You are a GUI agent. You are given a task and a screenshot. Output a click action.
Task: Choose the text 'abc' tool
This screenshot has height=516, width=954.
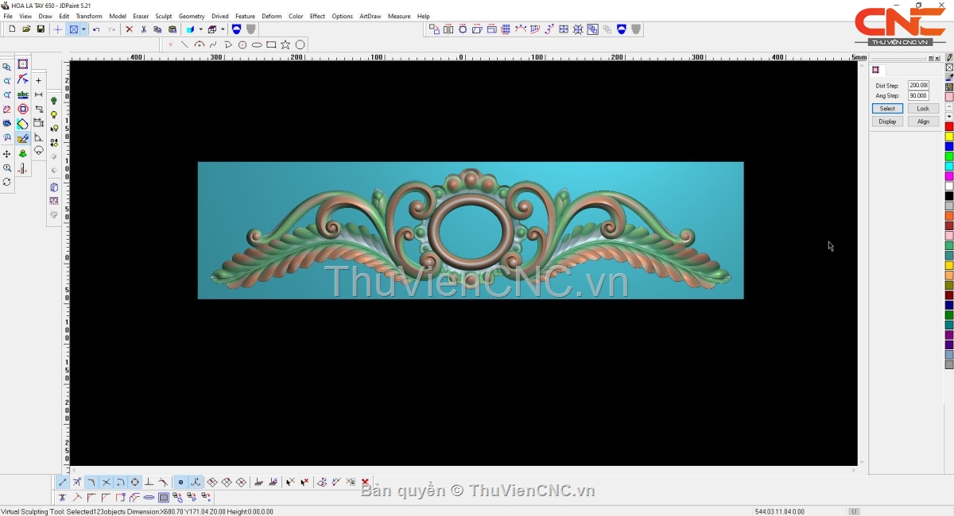point(23,94)
